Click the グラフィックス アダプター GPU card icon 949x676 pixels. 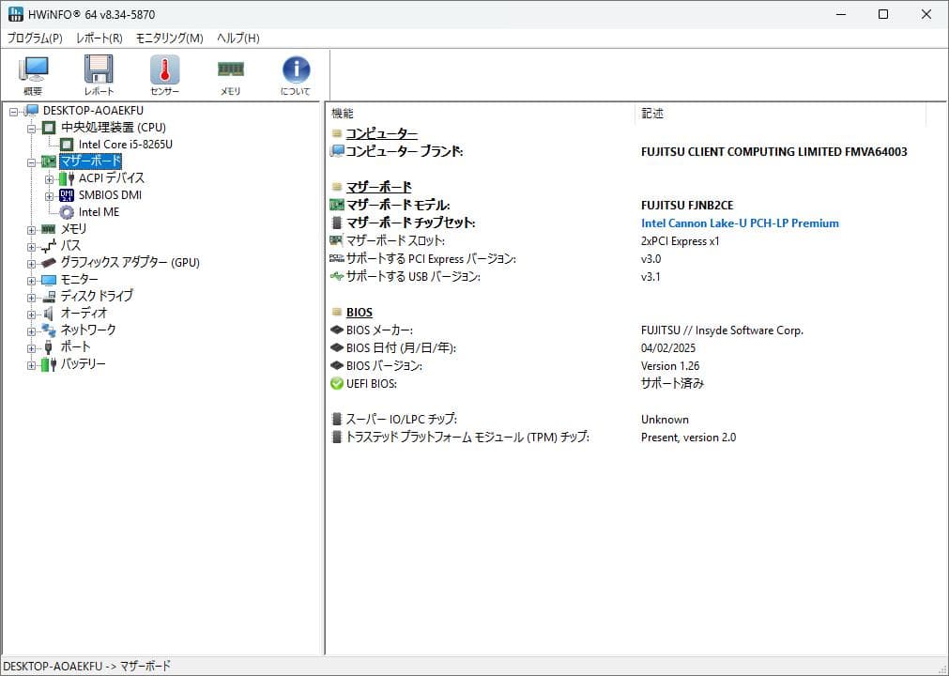[x=49, y=263]
